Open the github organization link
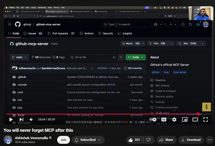The height and width of the screenshot is (146, 215). 27,25
